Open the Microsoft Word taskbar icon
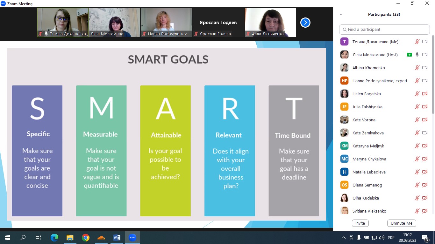Screen dimensions: 435x244 click(117, 237)
